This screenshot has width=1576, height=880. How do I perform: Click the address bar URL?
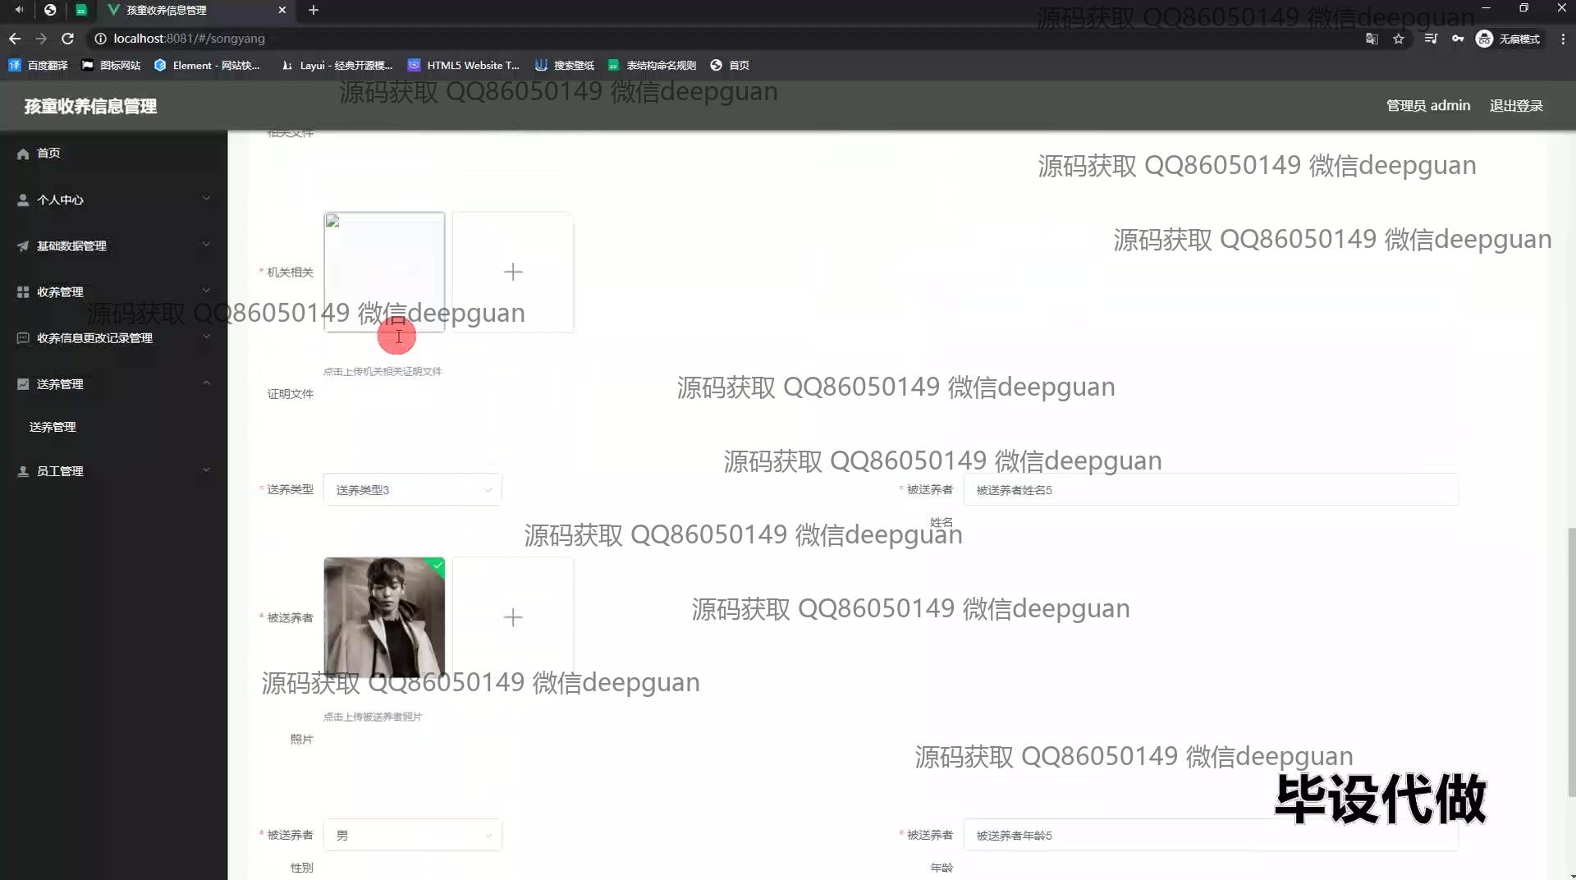tap(189, 39)
